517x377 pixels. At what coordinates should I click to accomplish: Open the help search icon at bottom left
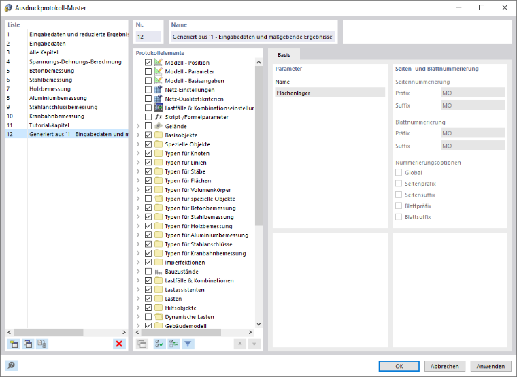tap(11, 365)
